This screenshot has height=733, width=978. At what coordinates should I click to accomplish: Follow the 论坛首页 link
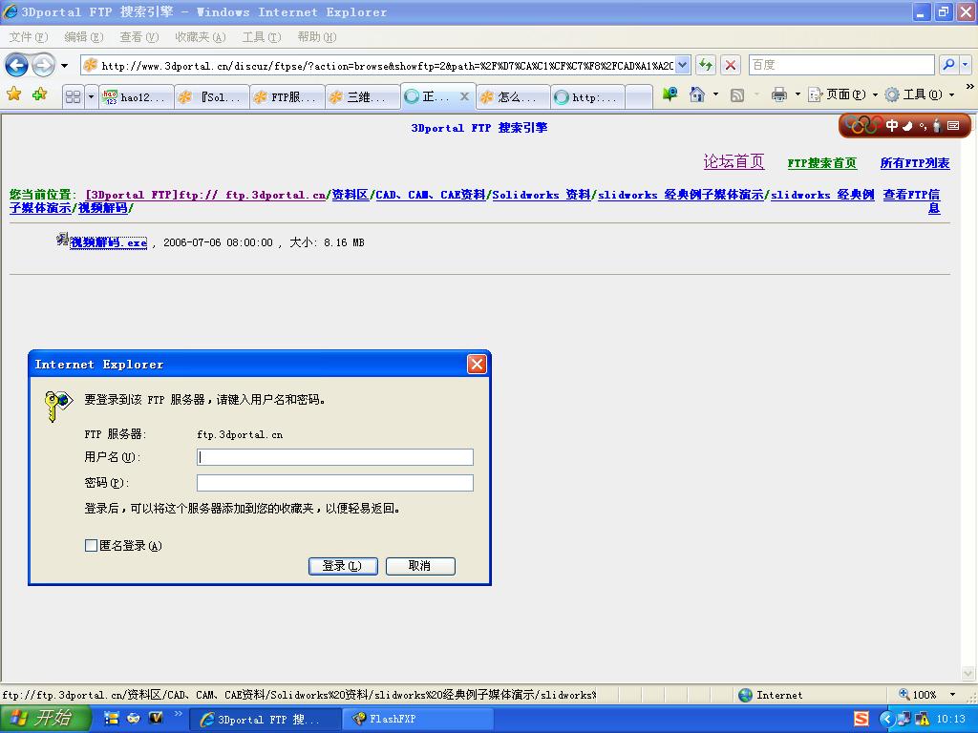point(733,162)
